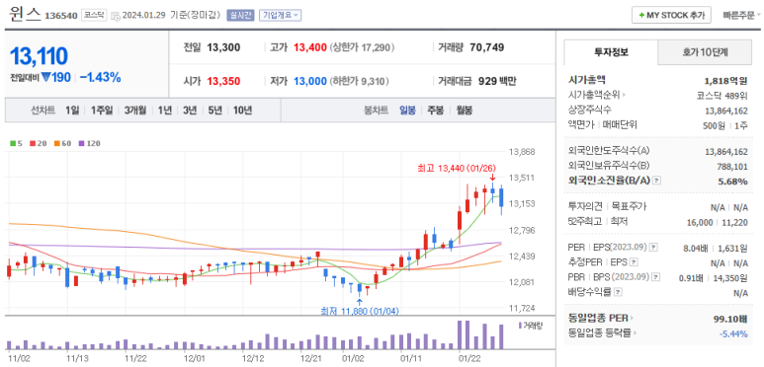
Task: Click the purple 거래량 volume legend
Action: click(531, 326)
